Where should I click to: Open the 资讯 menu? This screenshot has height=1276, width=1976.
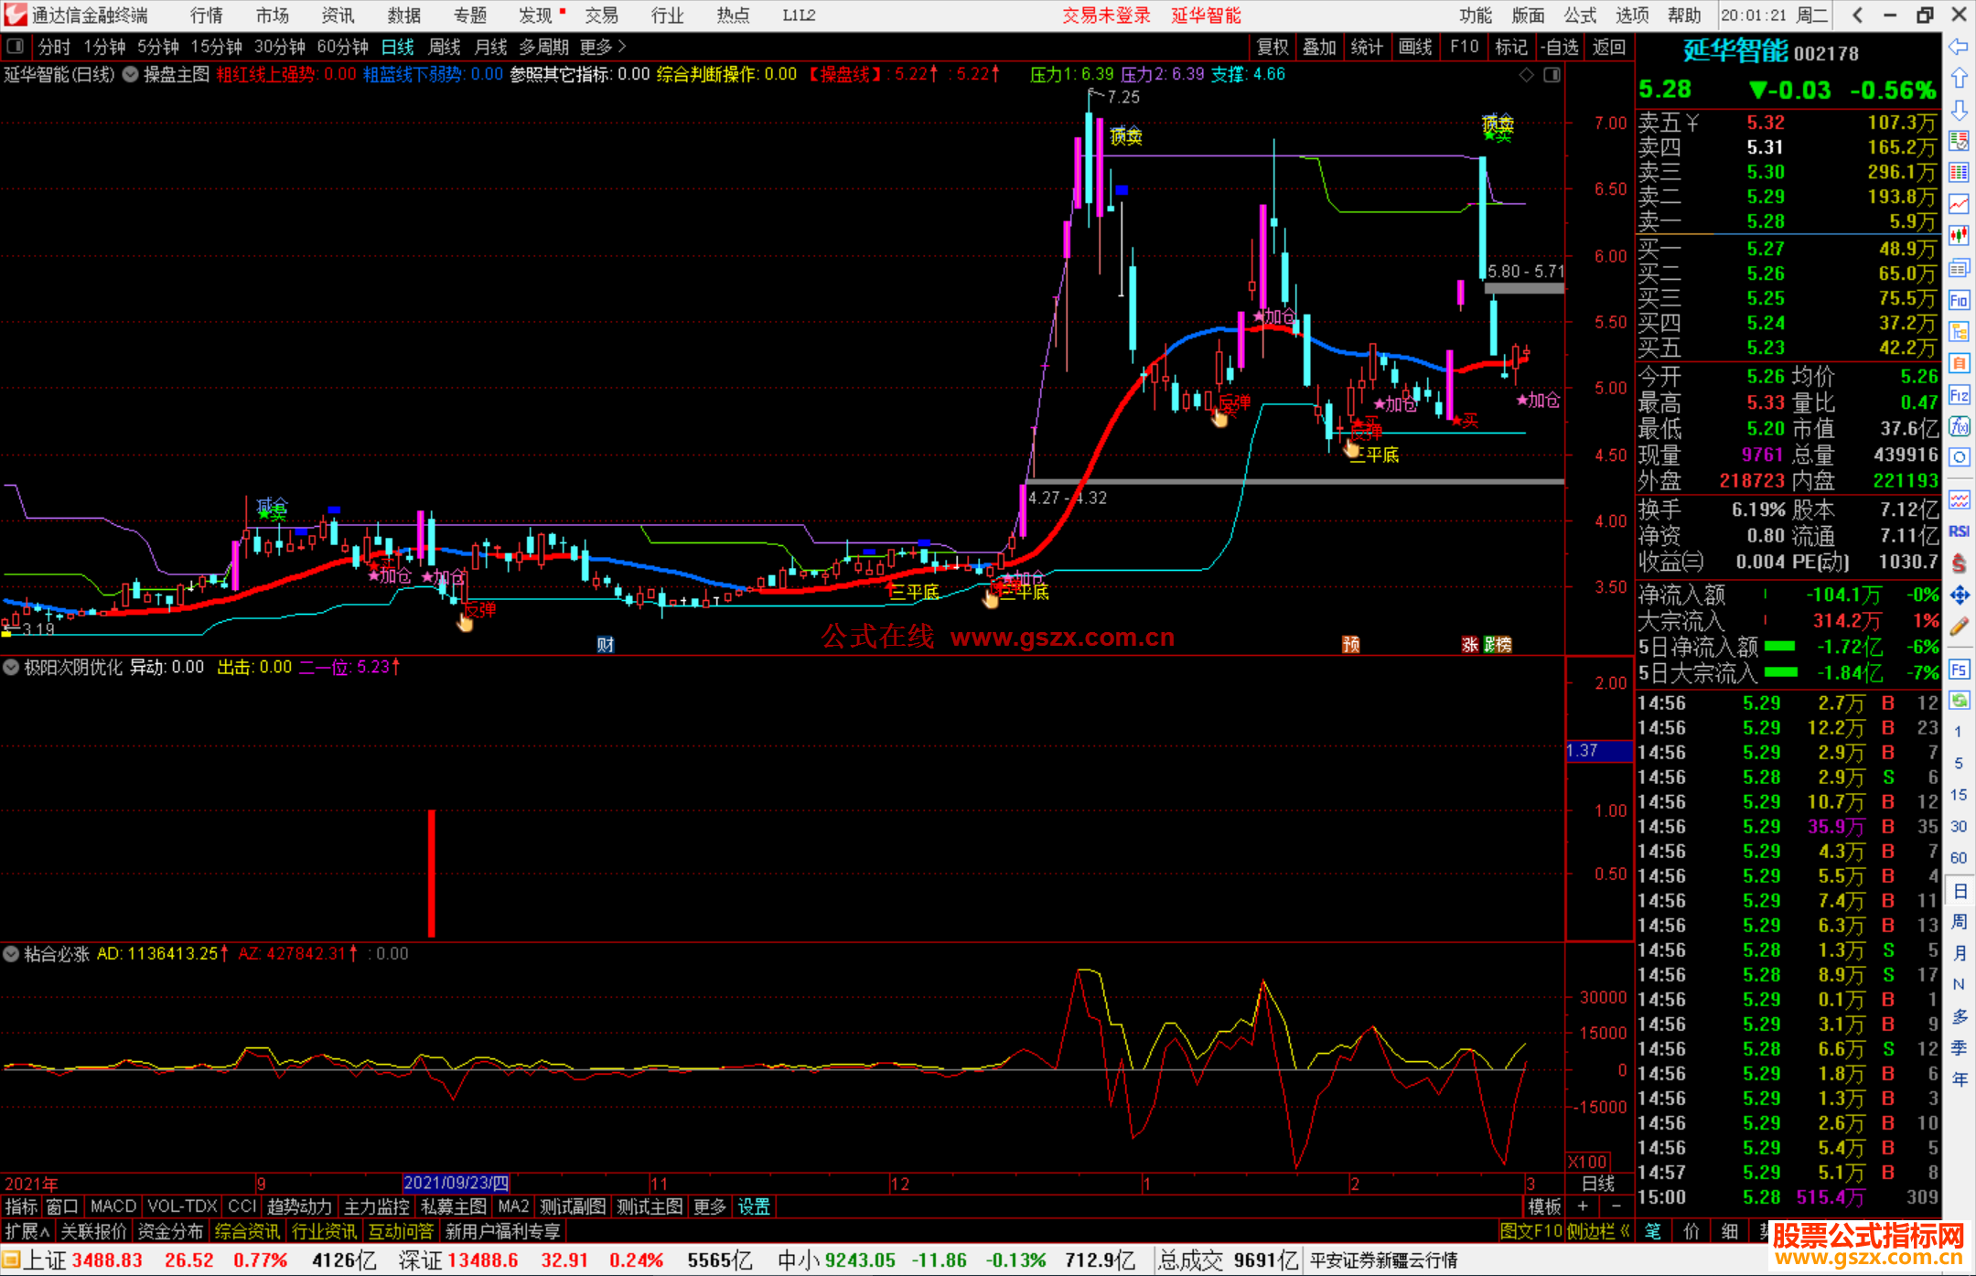tap(338, 15)
